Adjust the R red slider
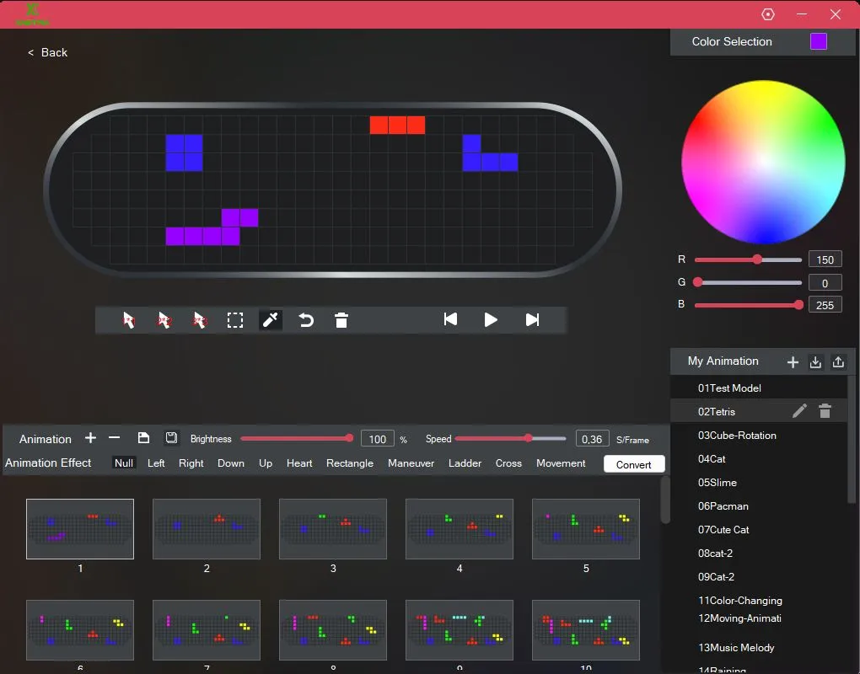 (748, 259)
